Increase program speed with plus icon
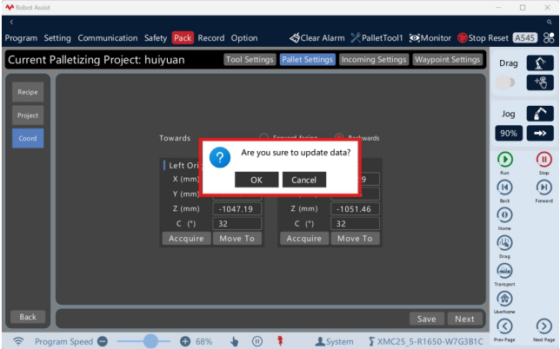The width and height of the screenshot is (560, 349). (185, 341)
